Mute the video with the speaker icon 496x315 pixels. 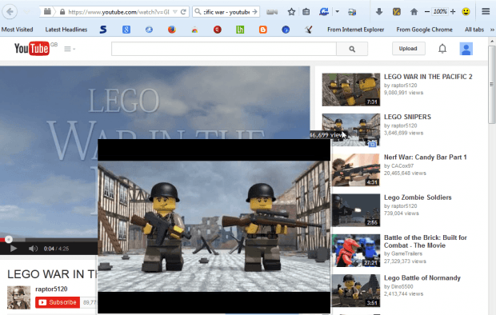point(33,249)
